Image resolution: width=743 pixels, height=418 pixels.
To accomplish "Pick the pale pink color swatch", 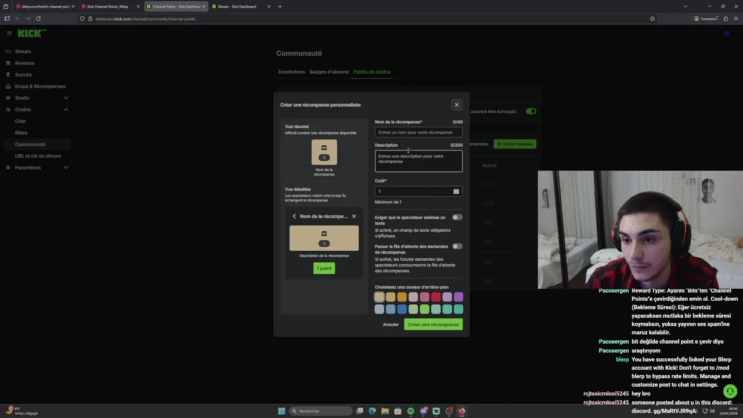I will (413, 297).
